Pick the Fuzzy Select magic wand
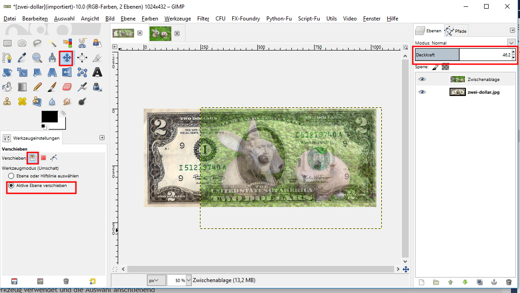This screenshot has width=520, height=293. 52,43
